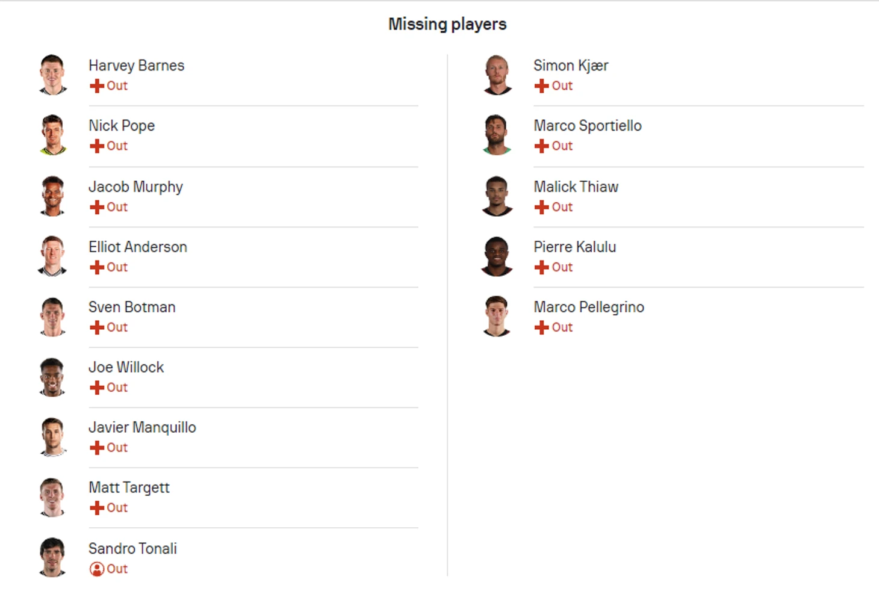Click the red cross under Malick Thiaw

(x=541, y=207)
